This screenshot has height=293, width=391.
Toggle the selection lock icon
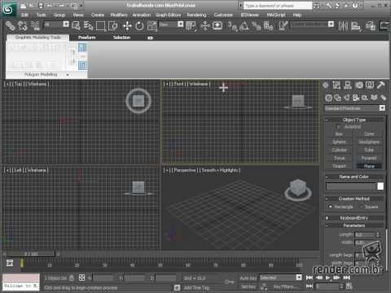[72, 278]
